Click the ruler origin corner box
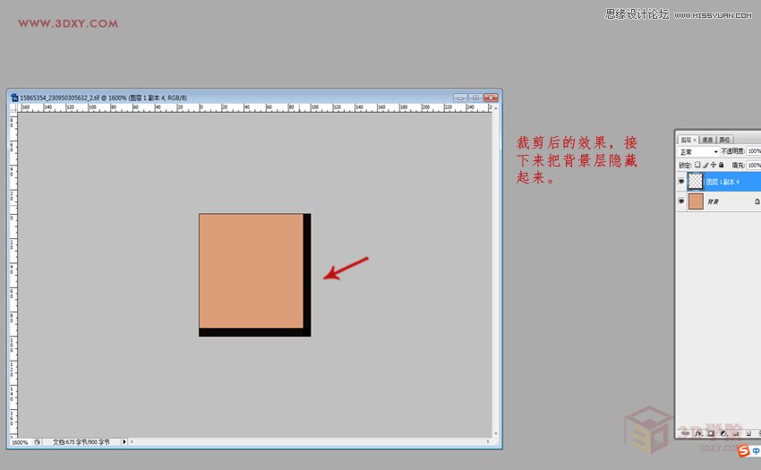 (13, 107)
